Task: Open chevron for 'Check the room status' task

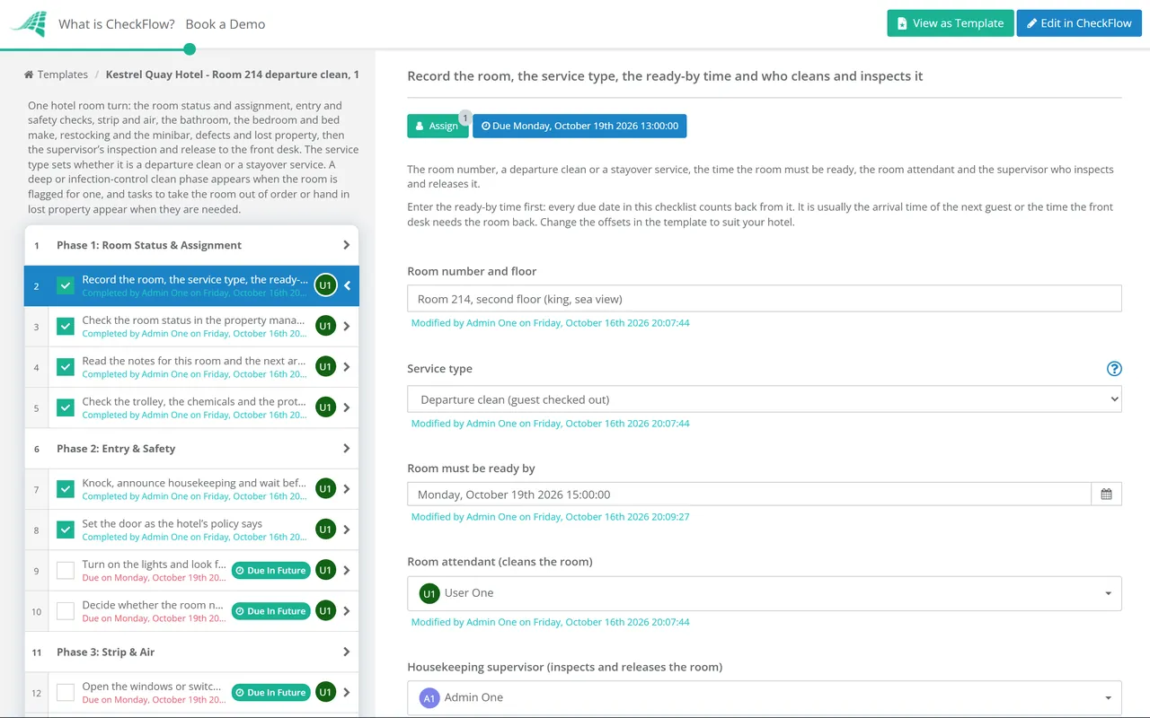Action: [x=347, y=327]
